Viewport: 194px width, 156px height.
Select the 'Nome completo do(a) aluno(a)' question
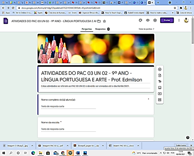pos(96,105)
